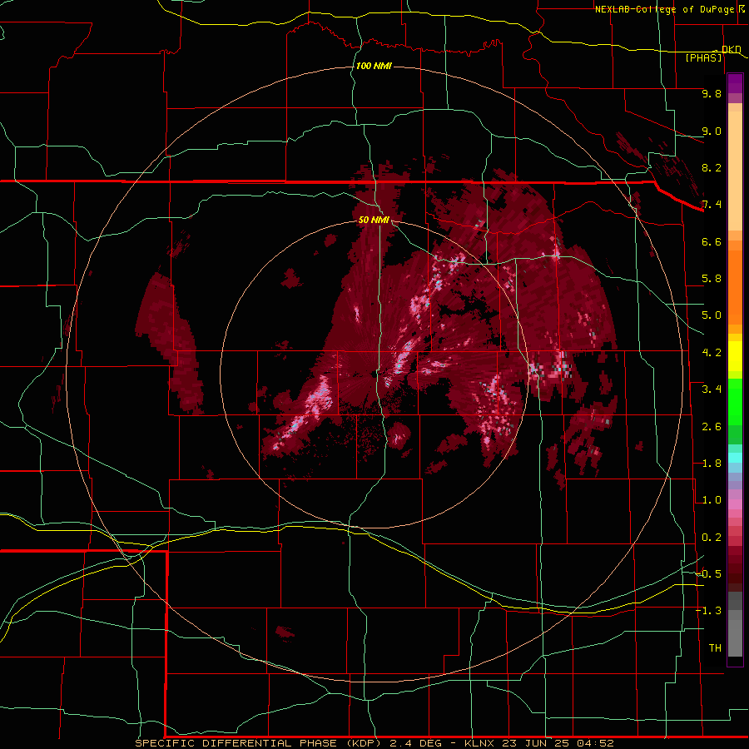Image resolution: width=749 pixels, height=749 pixels.
Task: Click the 6.6 value on the color scale
Action: tap(712, 241)
